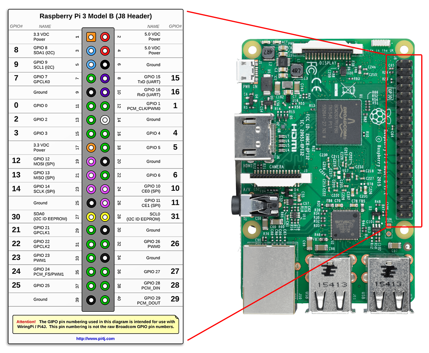Screen dimensions: 429x353
Task: Click the yellow pin 27 SDA0 circle
Action: coord(91,216)
